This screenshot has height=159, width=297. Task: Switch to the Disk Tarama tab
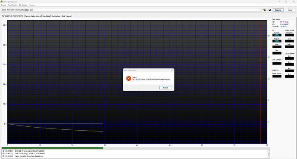pos(66,16)
